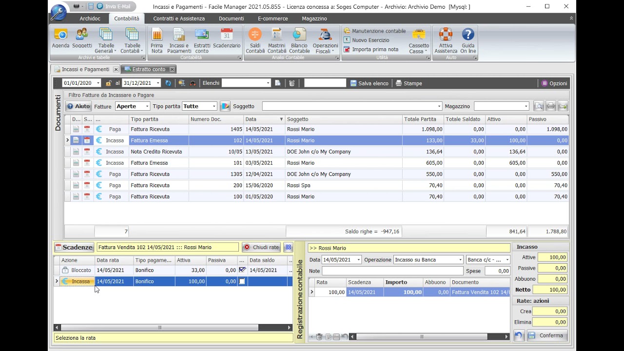This screenshot has width=624, height=351.
Task: Click the Conferma button
Action: tap(547, 335)
